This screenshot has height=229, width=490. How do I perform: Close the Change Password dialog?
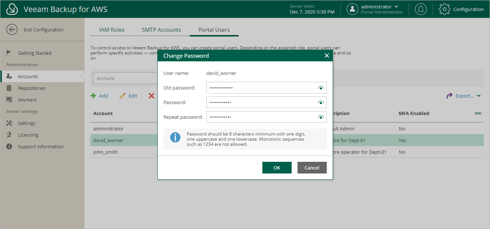click(327, 56)
